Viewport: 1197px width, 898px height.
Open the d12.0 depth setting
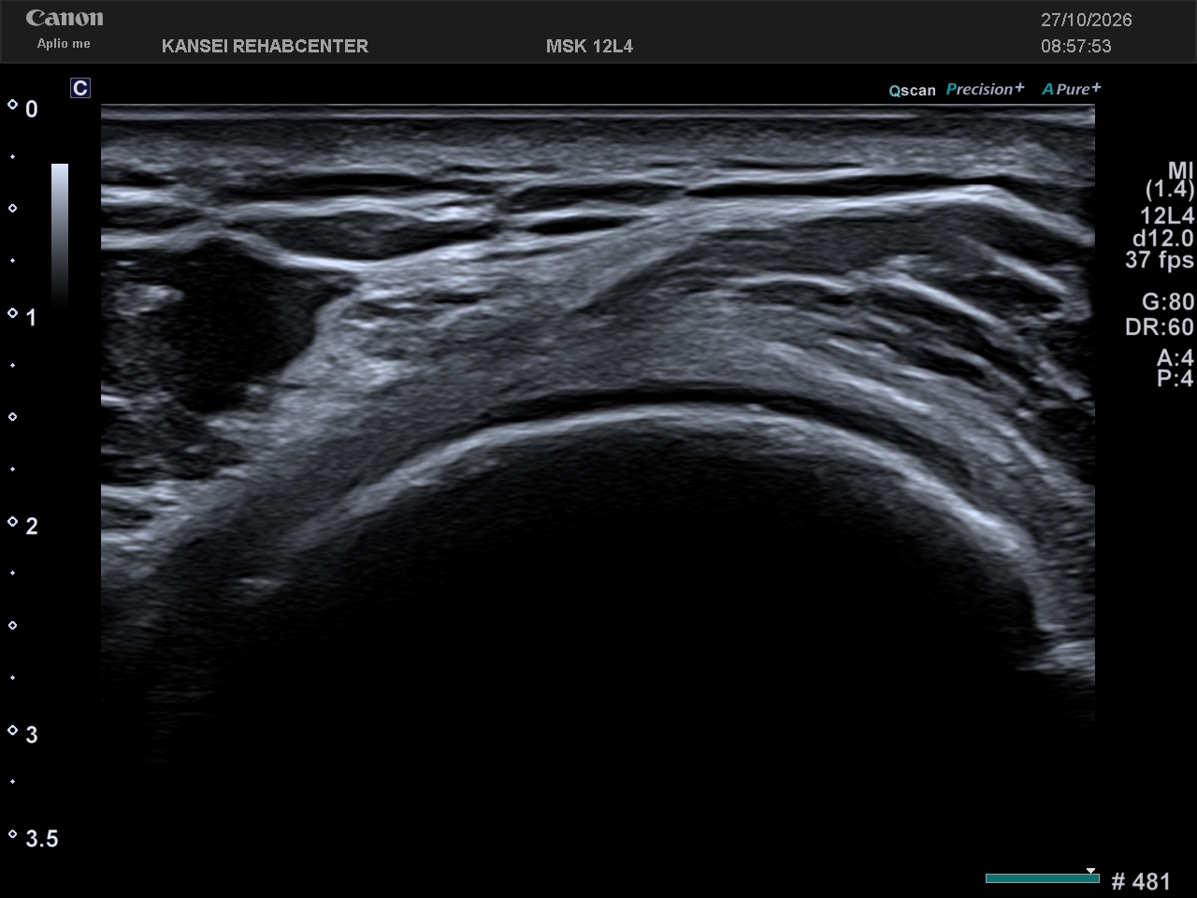click(x=1162, y=238)
